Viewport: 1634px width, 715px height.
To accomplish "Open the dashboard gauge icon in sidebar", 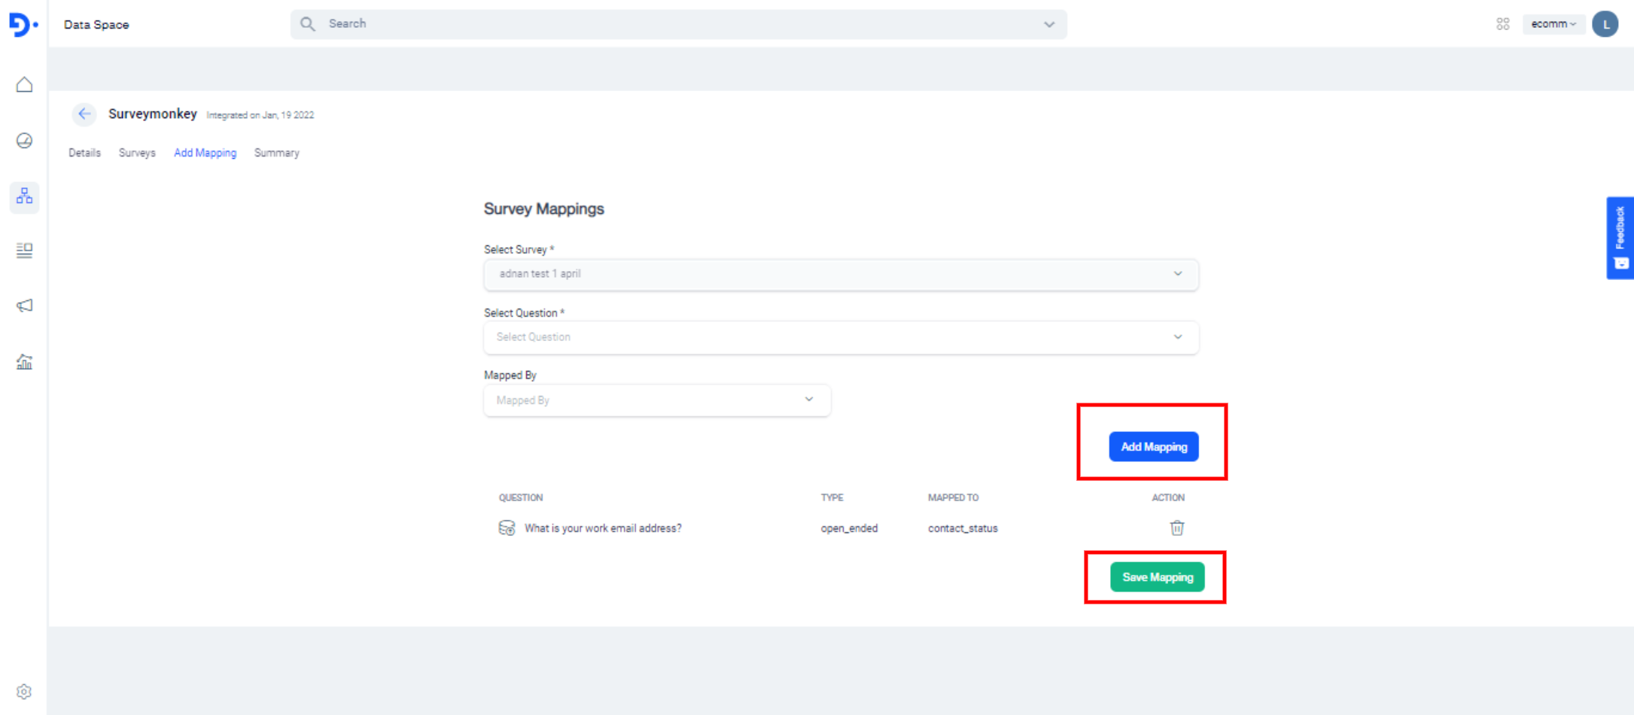I will (24, 141).
